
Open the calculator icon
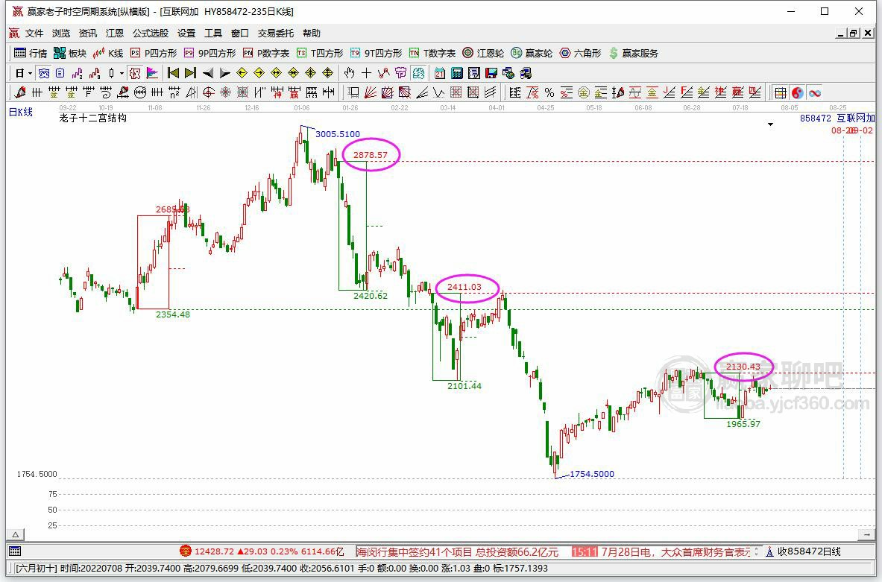click(457, 73)
